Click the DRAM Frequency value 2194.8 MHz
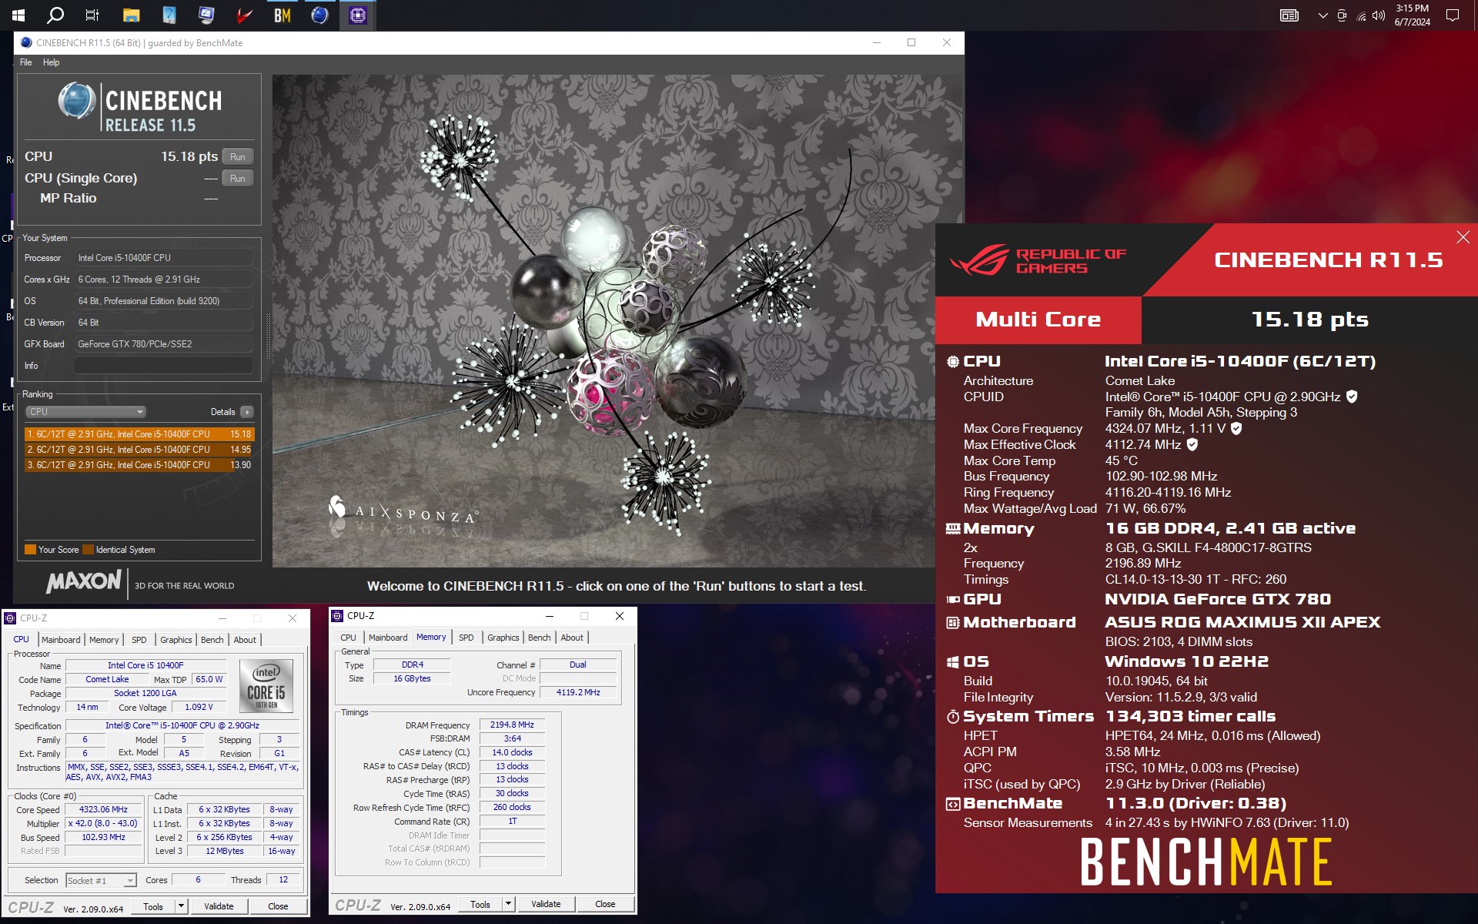Screen dimensions: 1478x924 click(x=512, y=725)
